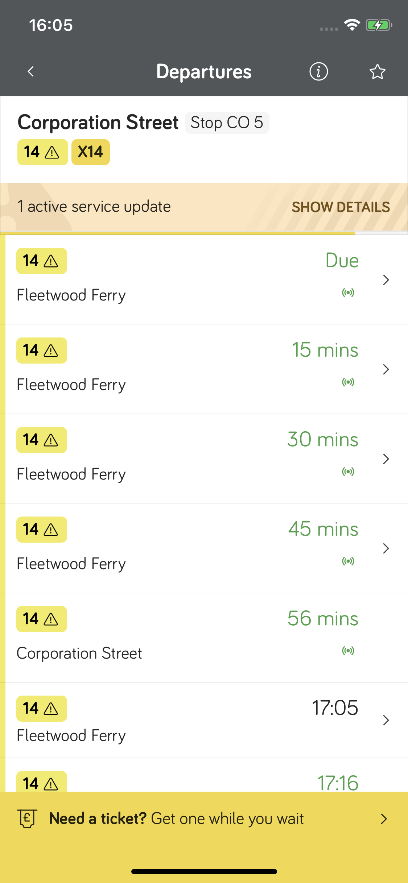
Task: Tap the ticket icon in the bottom banner
Action: pyautogui.click(x=27, y=819)
